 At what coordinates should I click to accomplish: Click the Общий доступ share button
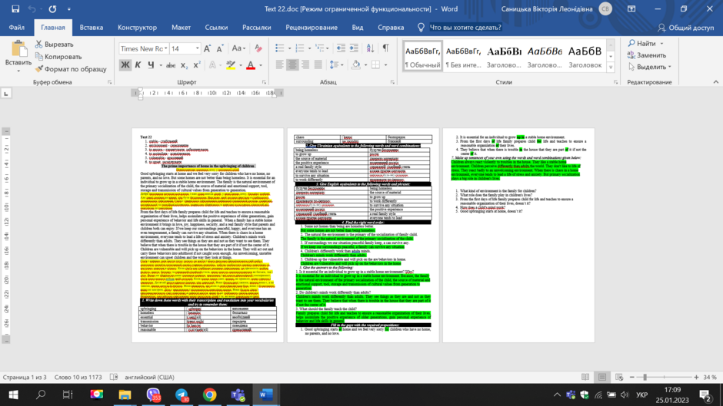tap(685, 28)
